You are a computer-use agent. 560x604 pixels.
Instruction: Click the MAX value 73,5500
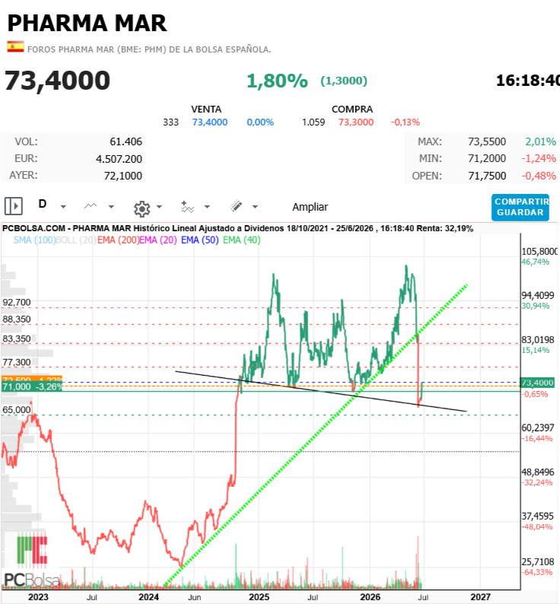487,141
